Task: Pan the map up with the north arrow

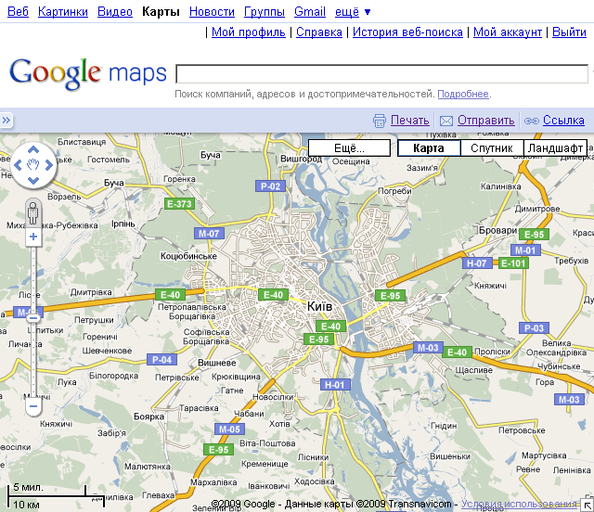Action: point(33,150)
